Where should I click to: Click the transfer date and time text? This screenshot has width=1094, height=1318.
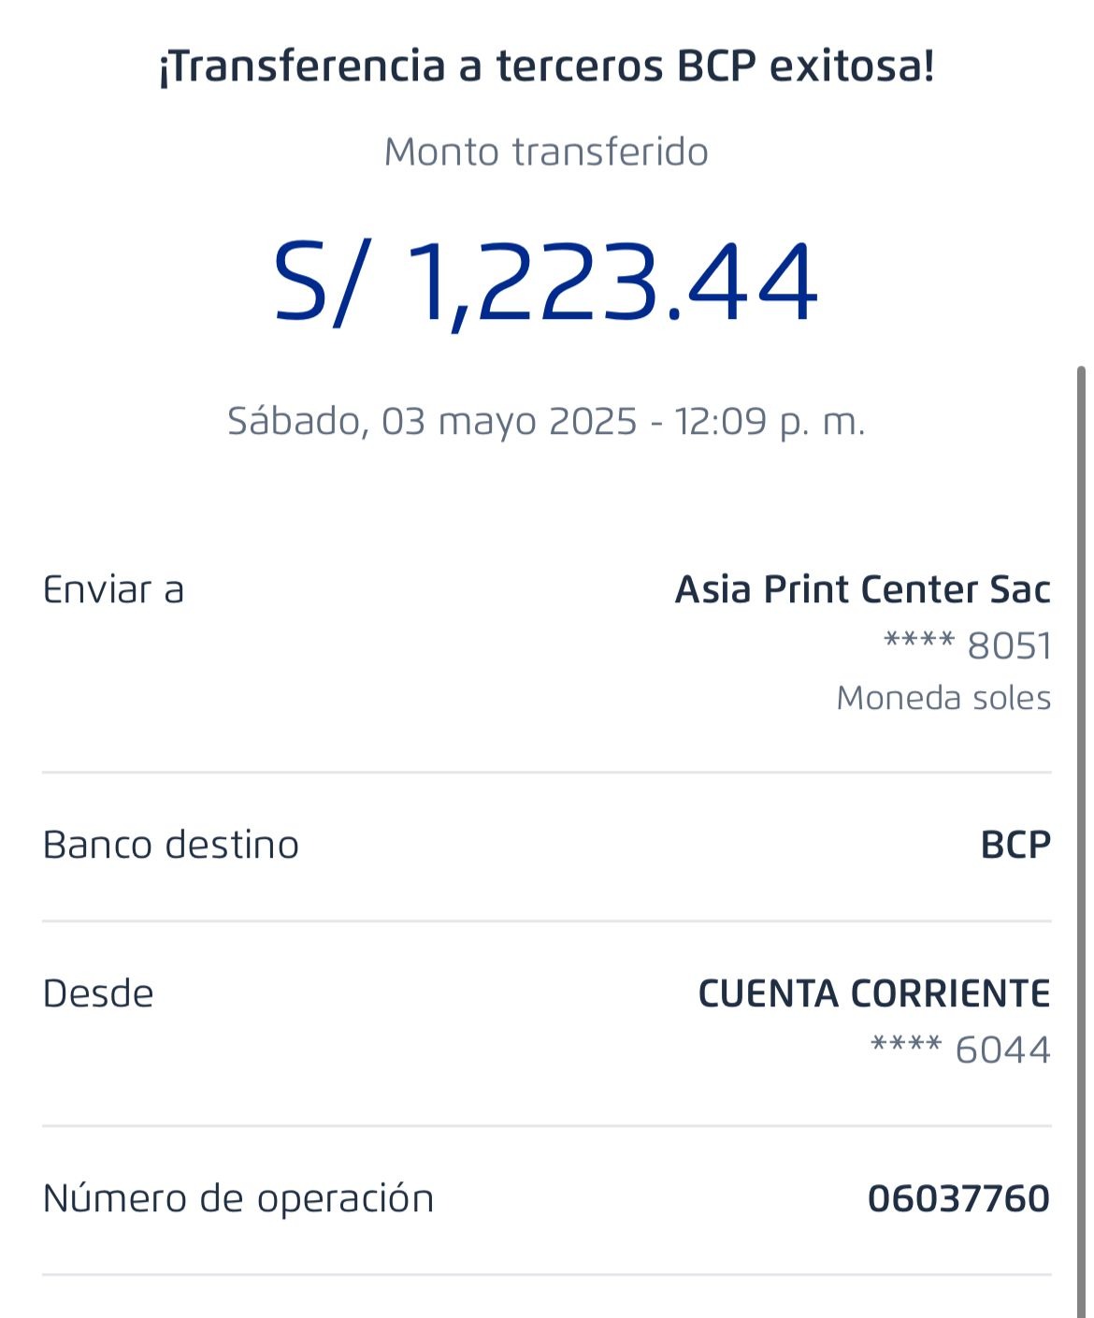point(546,421)
